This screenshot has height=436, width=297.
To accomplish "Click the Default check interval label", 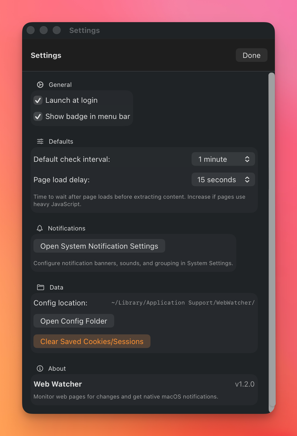I will (x=72, y=159).
